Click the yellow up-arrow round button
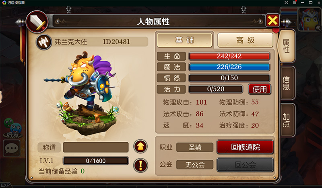322x188 pixels. 140,146
